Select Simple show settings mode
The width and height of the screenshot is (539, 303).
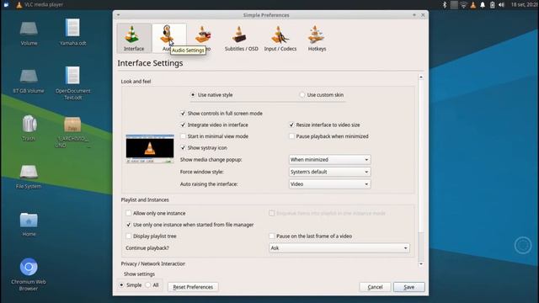tap(131, 285)
